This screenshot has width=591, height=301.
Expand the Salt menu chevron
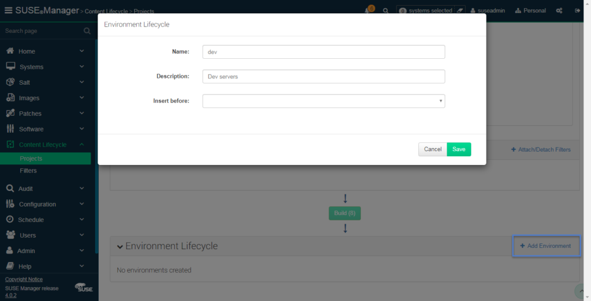pyautogui.click(x=82, y=82)
